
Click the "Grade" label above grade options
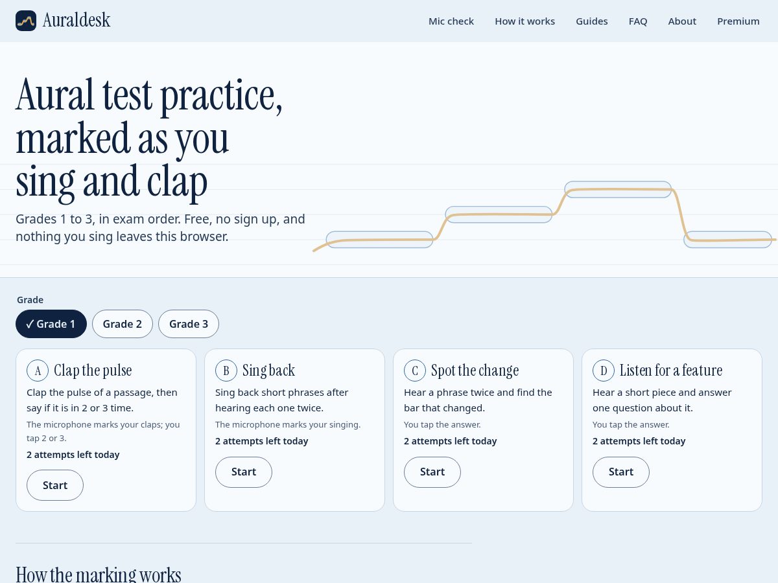click(x=30, y=300)
